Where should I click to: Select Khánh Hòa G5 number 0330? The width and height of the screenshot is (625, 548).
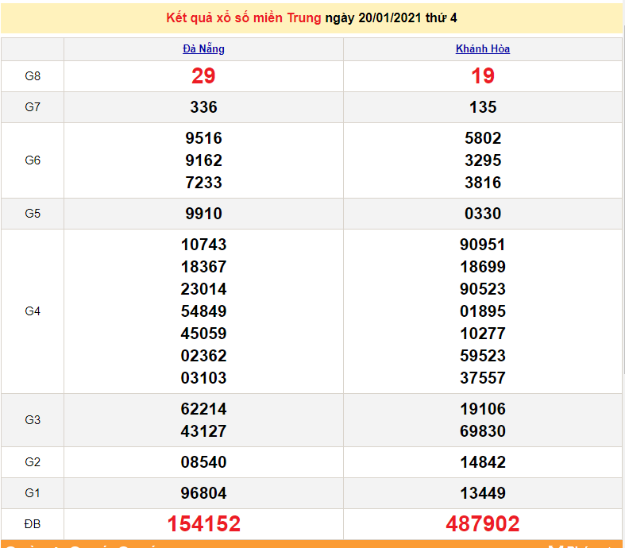pyautogui.click(x=482, y=214)
